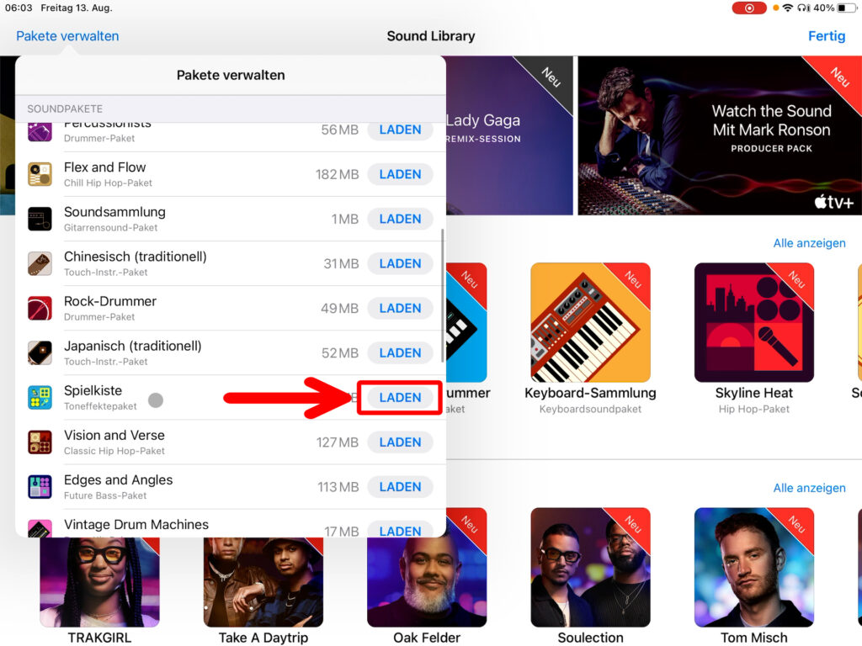Tap the Edges and Angles pack icon
Image resolution: width=862 pixels, height=646 pixels.
[40, 486]
